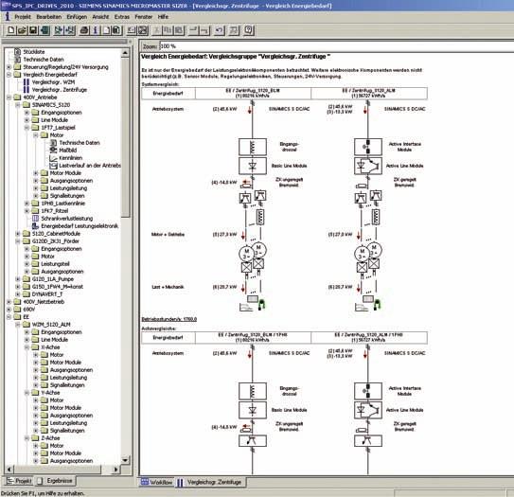Click the application icon left of Projekt menu
The width and height of the screenshot is (514, 497).
[8, 17]
